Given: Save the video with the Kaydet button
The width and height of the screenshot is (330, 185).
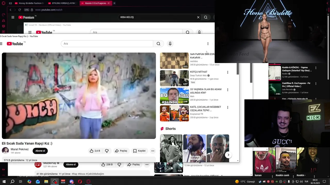Looking at the screenshot, I should [x=139, y=151].
